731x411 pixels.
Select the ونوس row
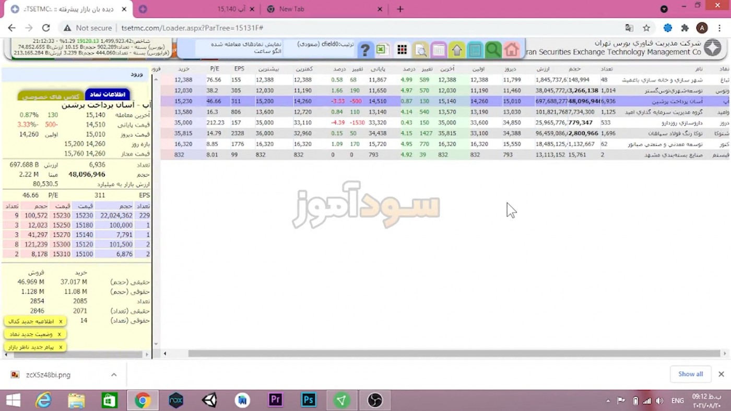click(x=445, y=90)
